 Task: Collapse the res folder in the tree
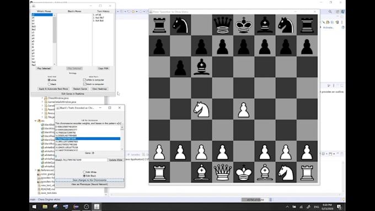[36, 121]
